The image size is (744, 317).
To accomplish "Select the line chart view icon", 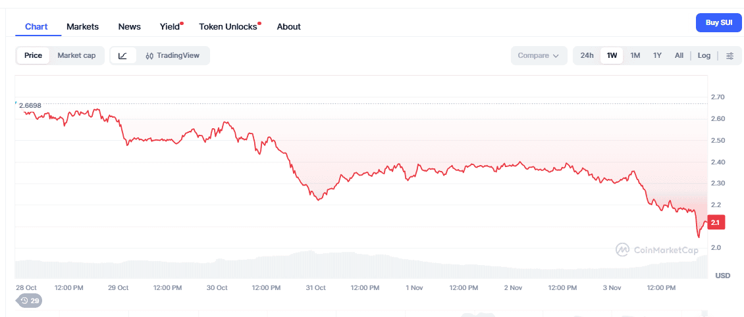I will pyautogui.click(x=122, y=56).
